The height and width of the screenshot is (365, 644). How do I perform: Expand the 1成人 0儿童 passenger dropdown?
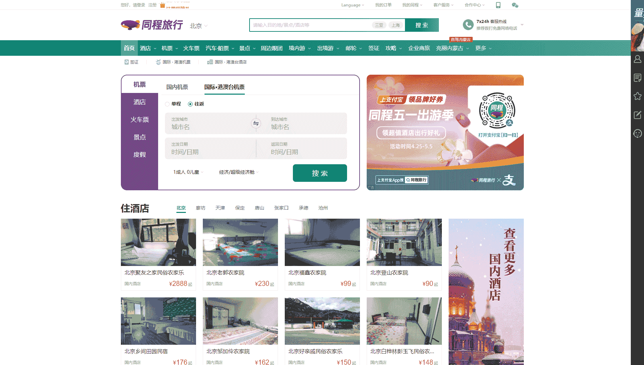tap(188, 172)
